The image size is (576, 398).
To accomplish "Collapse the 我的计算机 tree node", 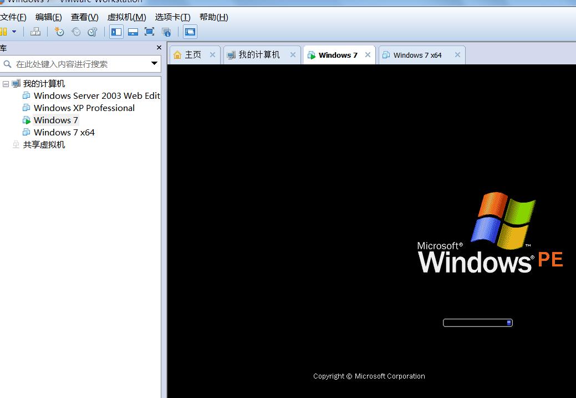I will 6,84.
